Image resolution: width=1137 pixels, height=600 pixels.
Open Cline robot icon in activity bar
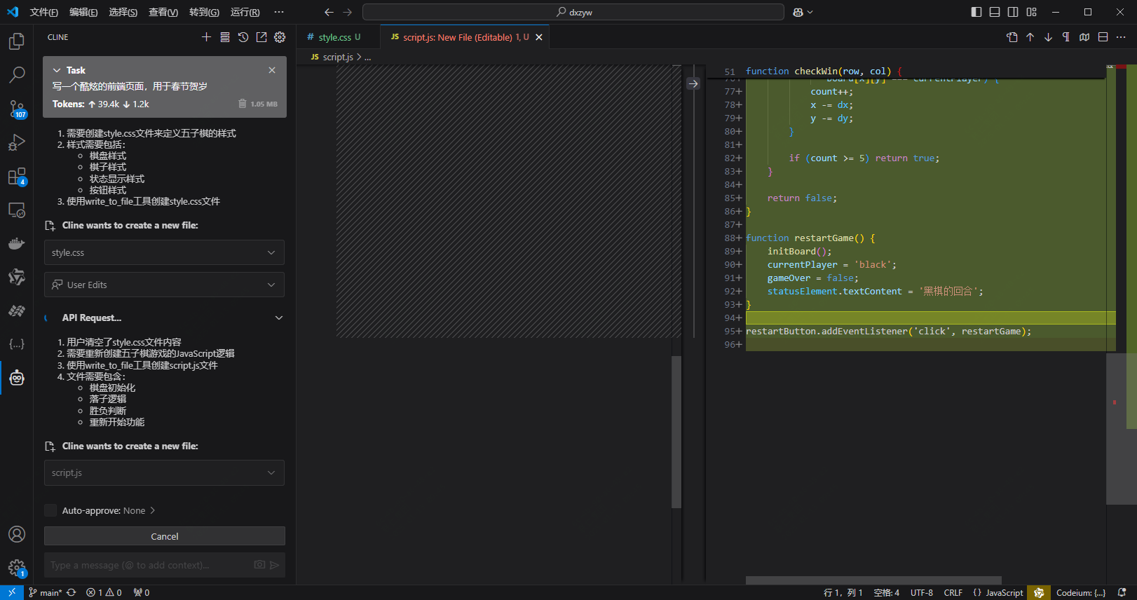pos(17,379)
